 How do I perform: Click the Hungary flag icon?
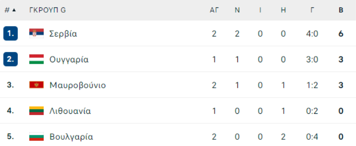pos(36,59)
